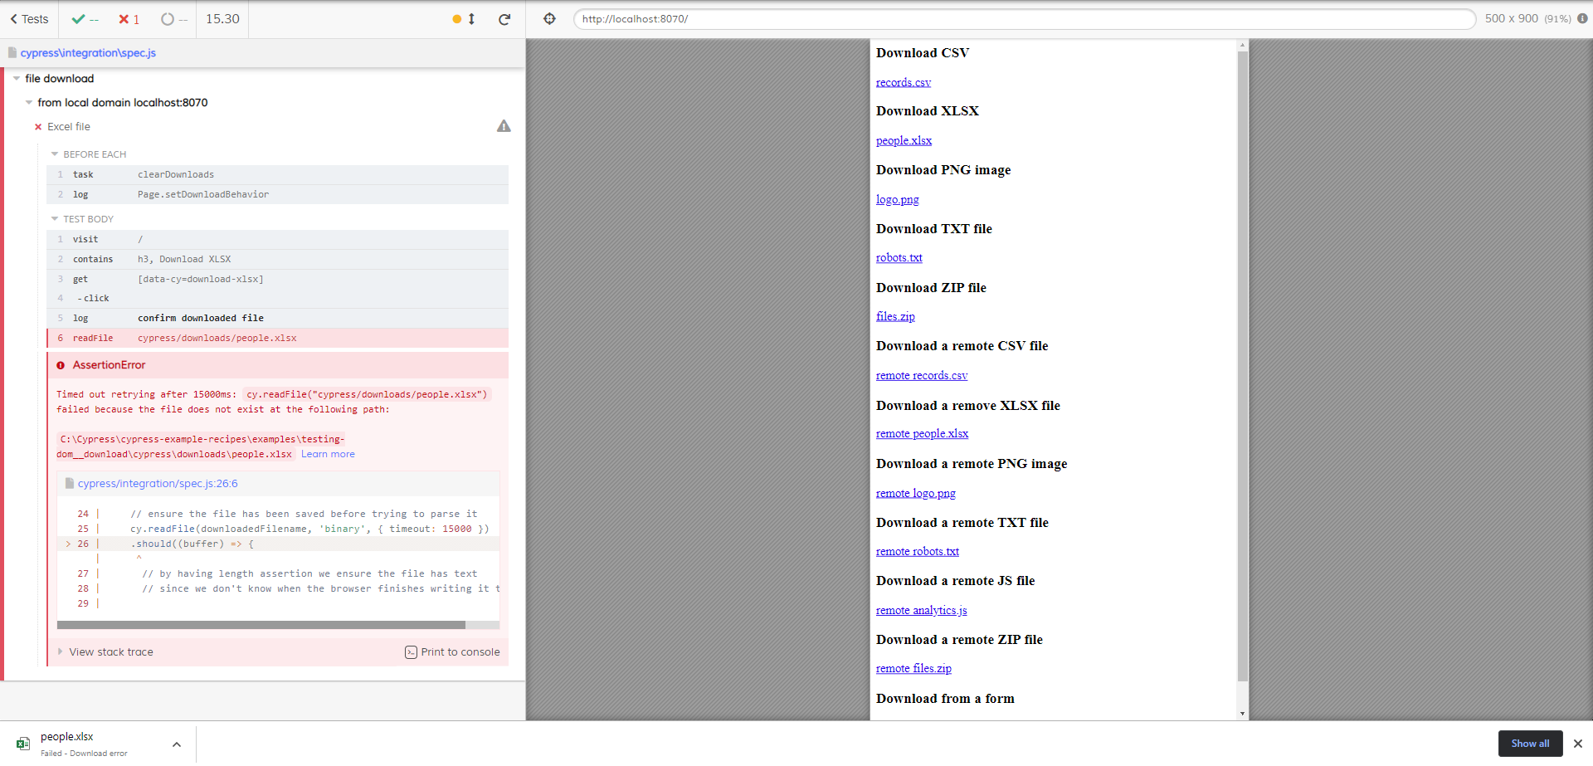Select the click command row
The width and height of the screenshot is (1593, 766).
coord(277,299)
